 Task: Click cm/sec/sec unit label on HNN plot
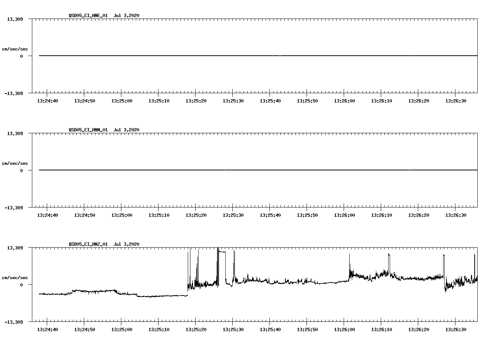coord(15,163)
